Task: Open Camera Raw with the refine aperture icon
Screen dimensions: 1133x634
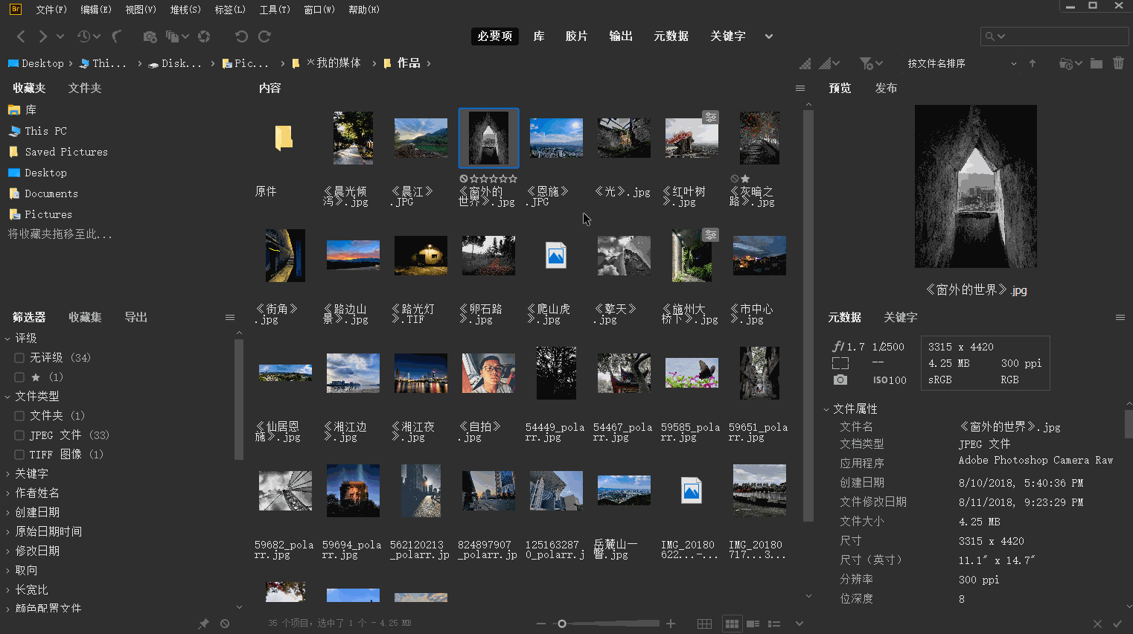Action: point(205,36)
